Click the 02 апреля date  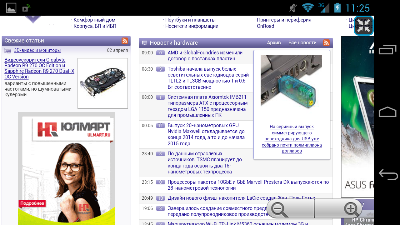(x=117, y=50)
